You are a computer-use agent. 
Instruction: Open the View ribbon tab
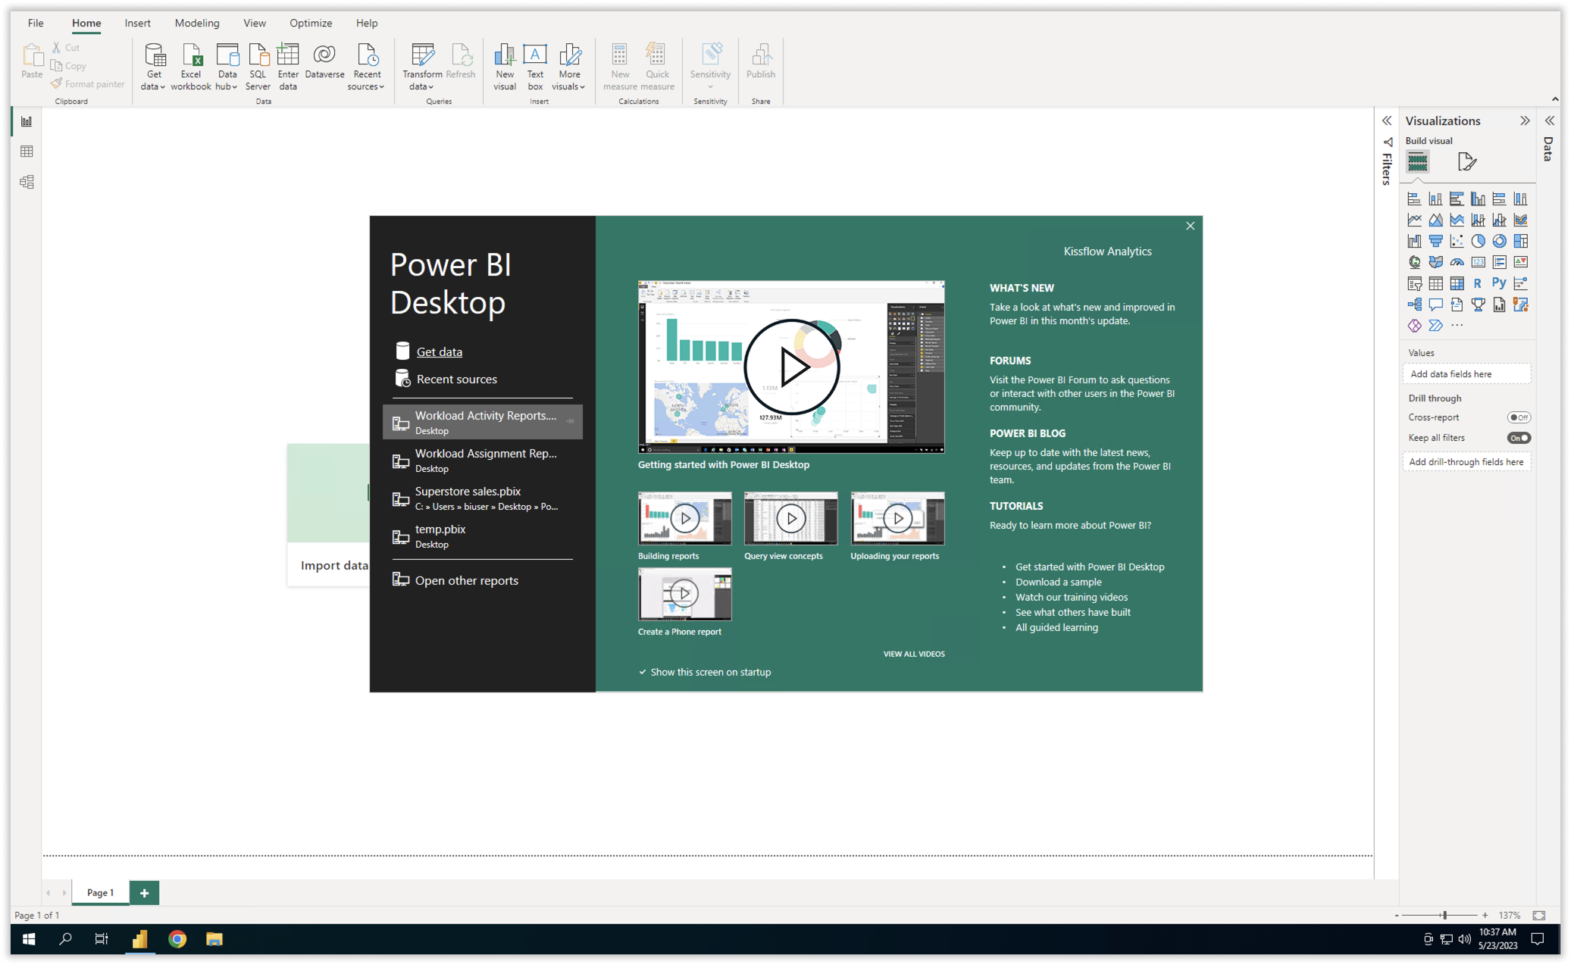click(255, 23)
